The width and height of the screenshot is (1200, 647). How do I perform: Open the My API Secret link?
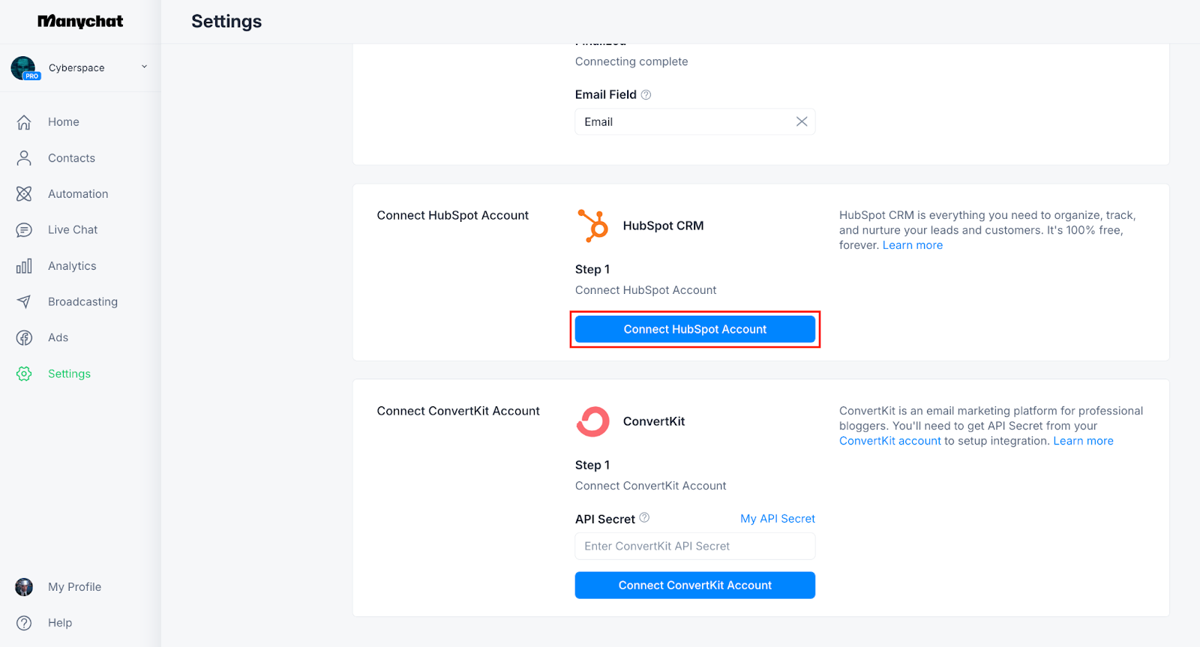tap(777, 519)
